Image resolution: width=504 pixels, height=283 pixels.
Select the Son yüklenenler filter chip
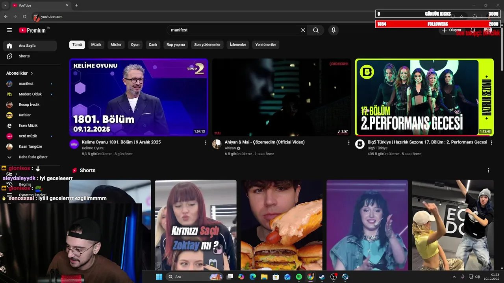[x=208, y=45]
